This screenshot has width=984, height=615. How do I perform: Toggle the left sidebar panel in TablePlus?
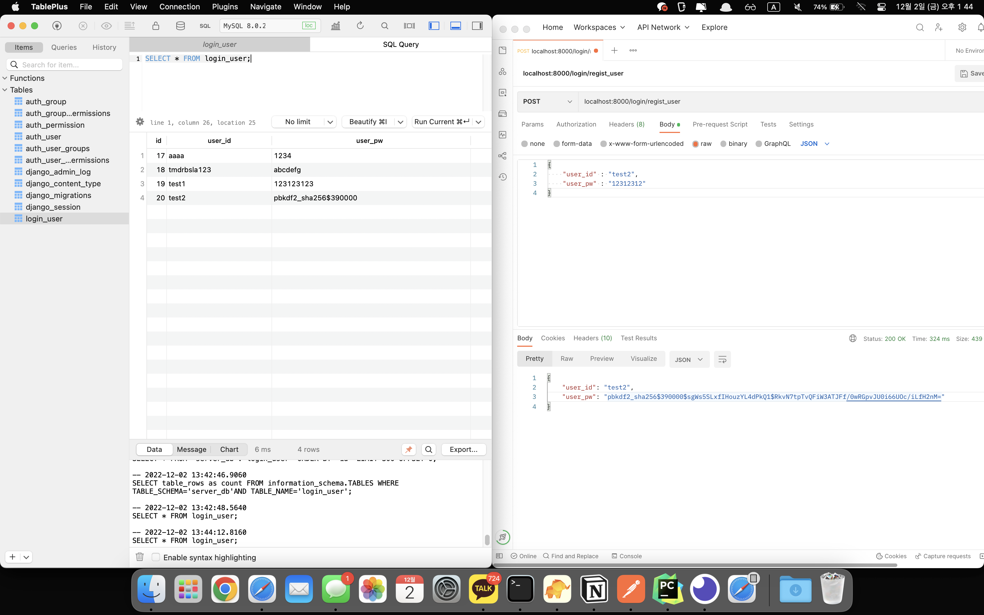tap(434, 26)
